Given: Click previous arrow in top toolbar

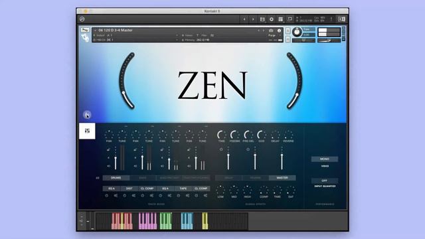Looking at the screenshot, I should (x=244, y=19).
